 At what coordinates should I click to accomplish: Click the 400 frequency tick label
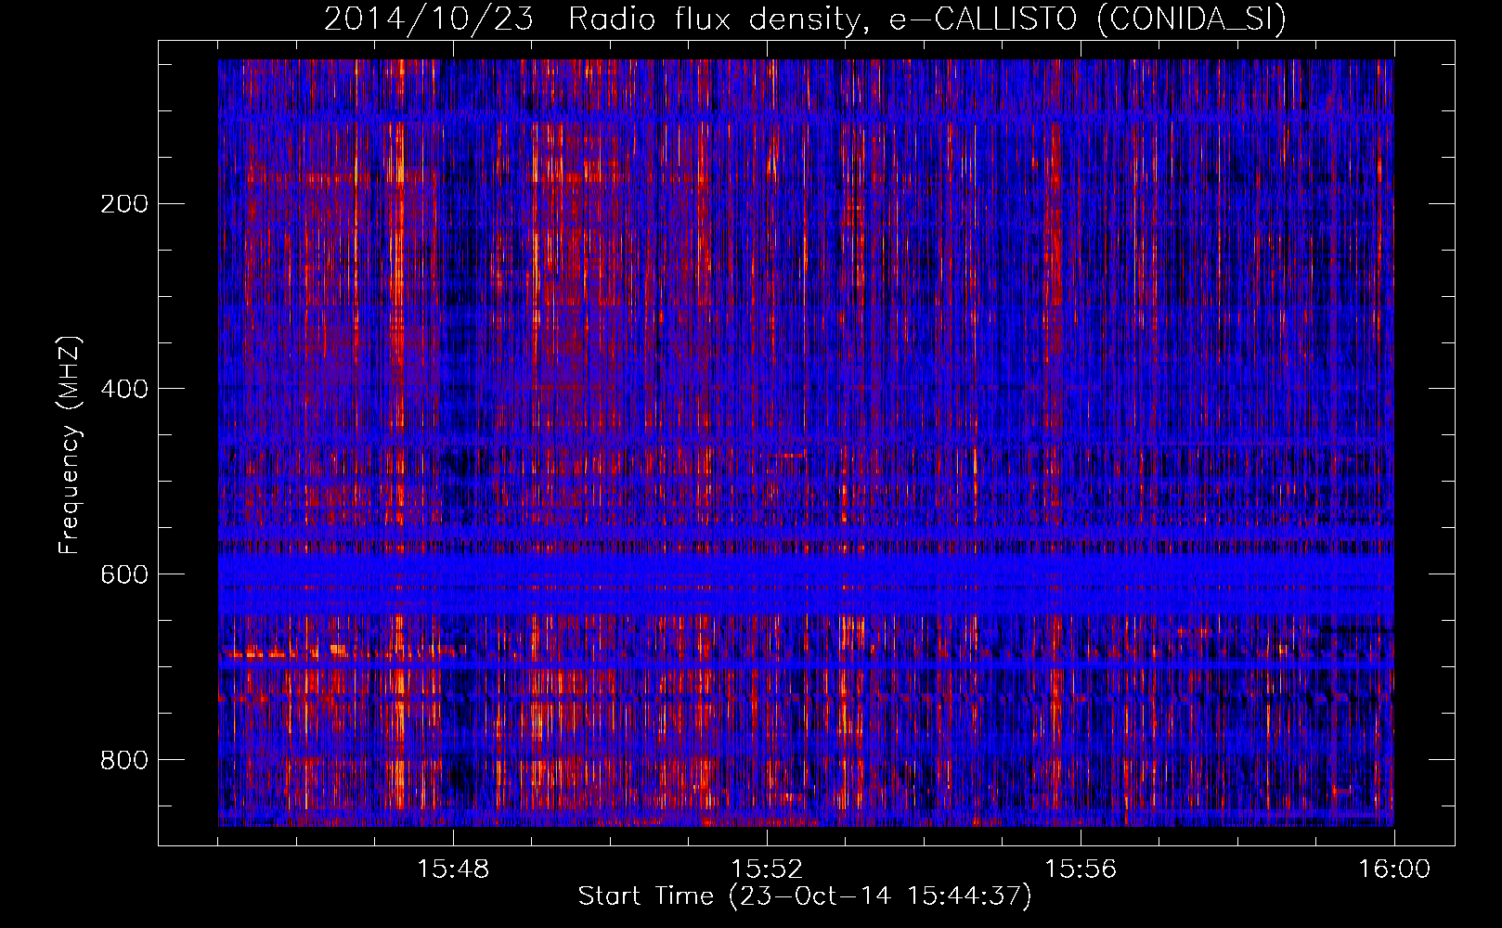[124, 389]
